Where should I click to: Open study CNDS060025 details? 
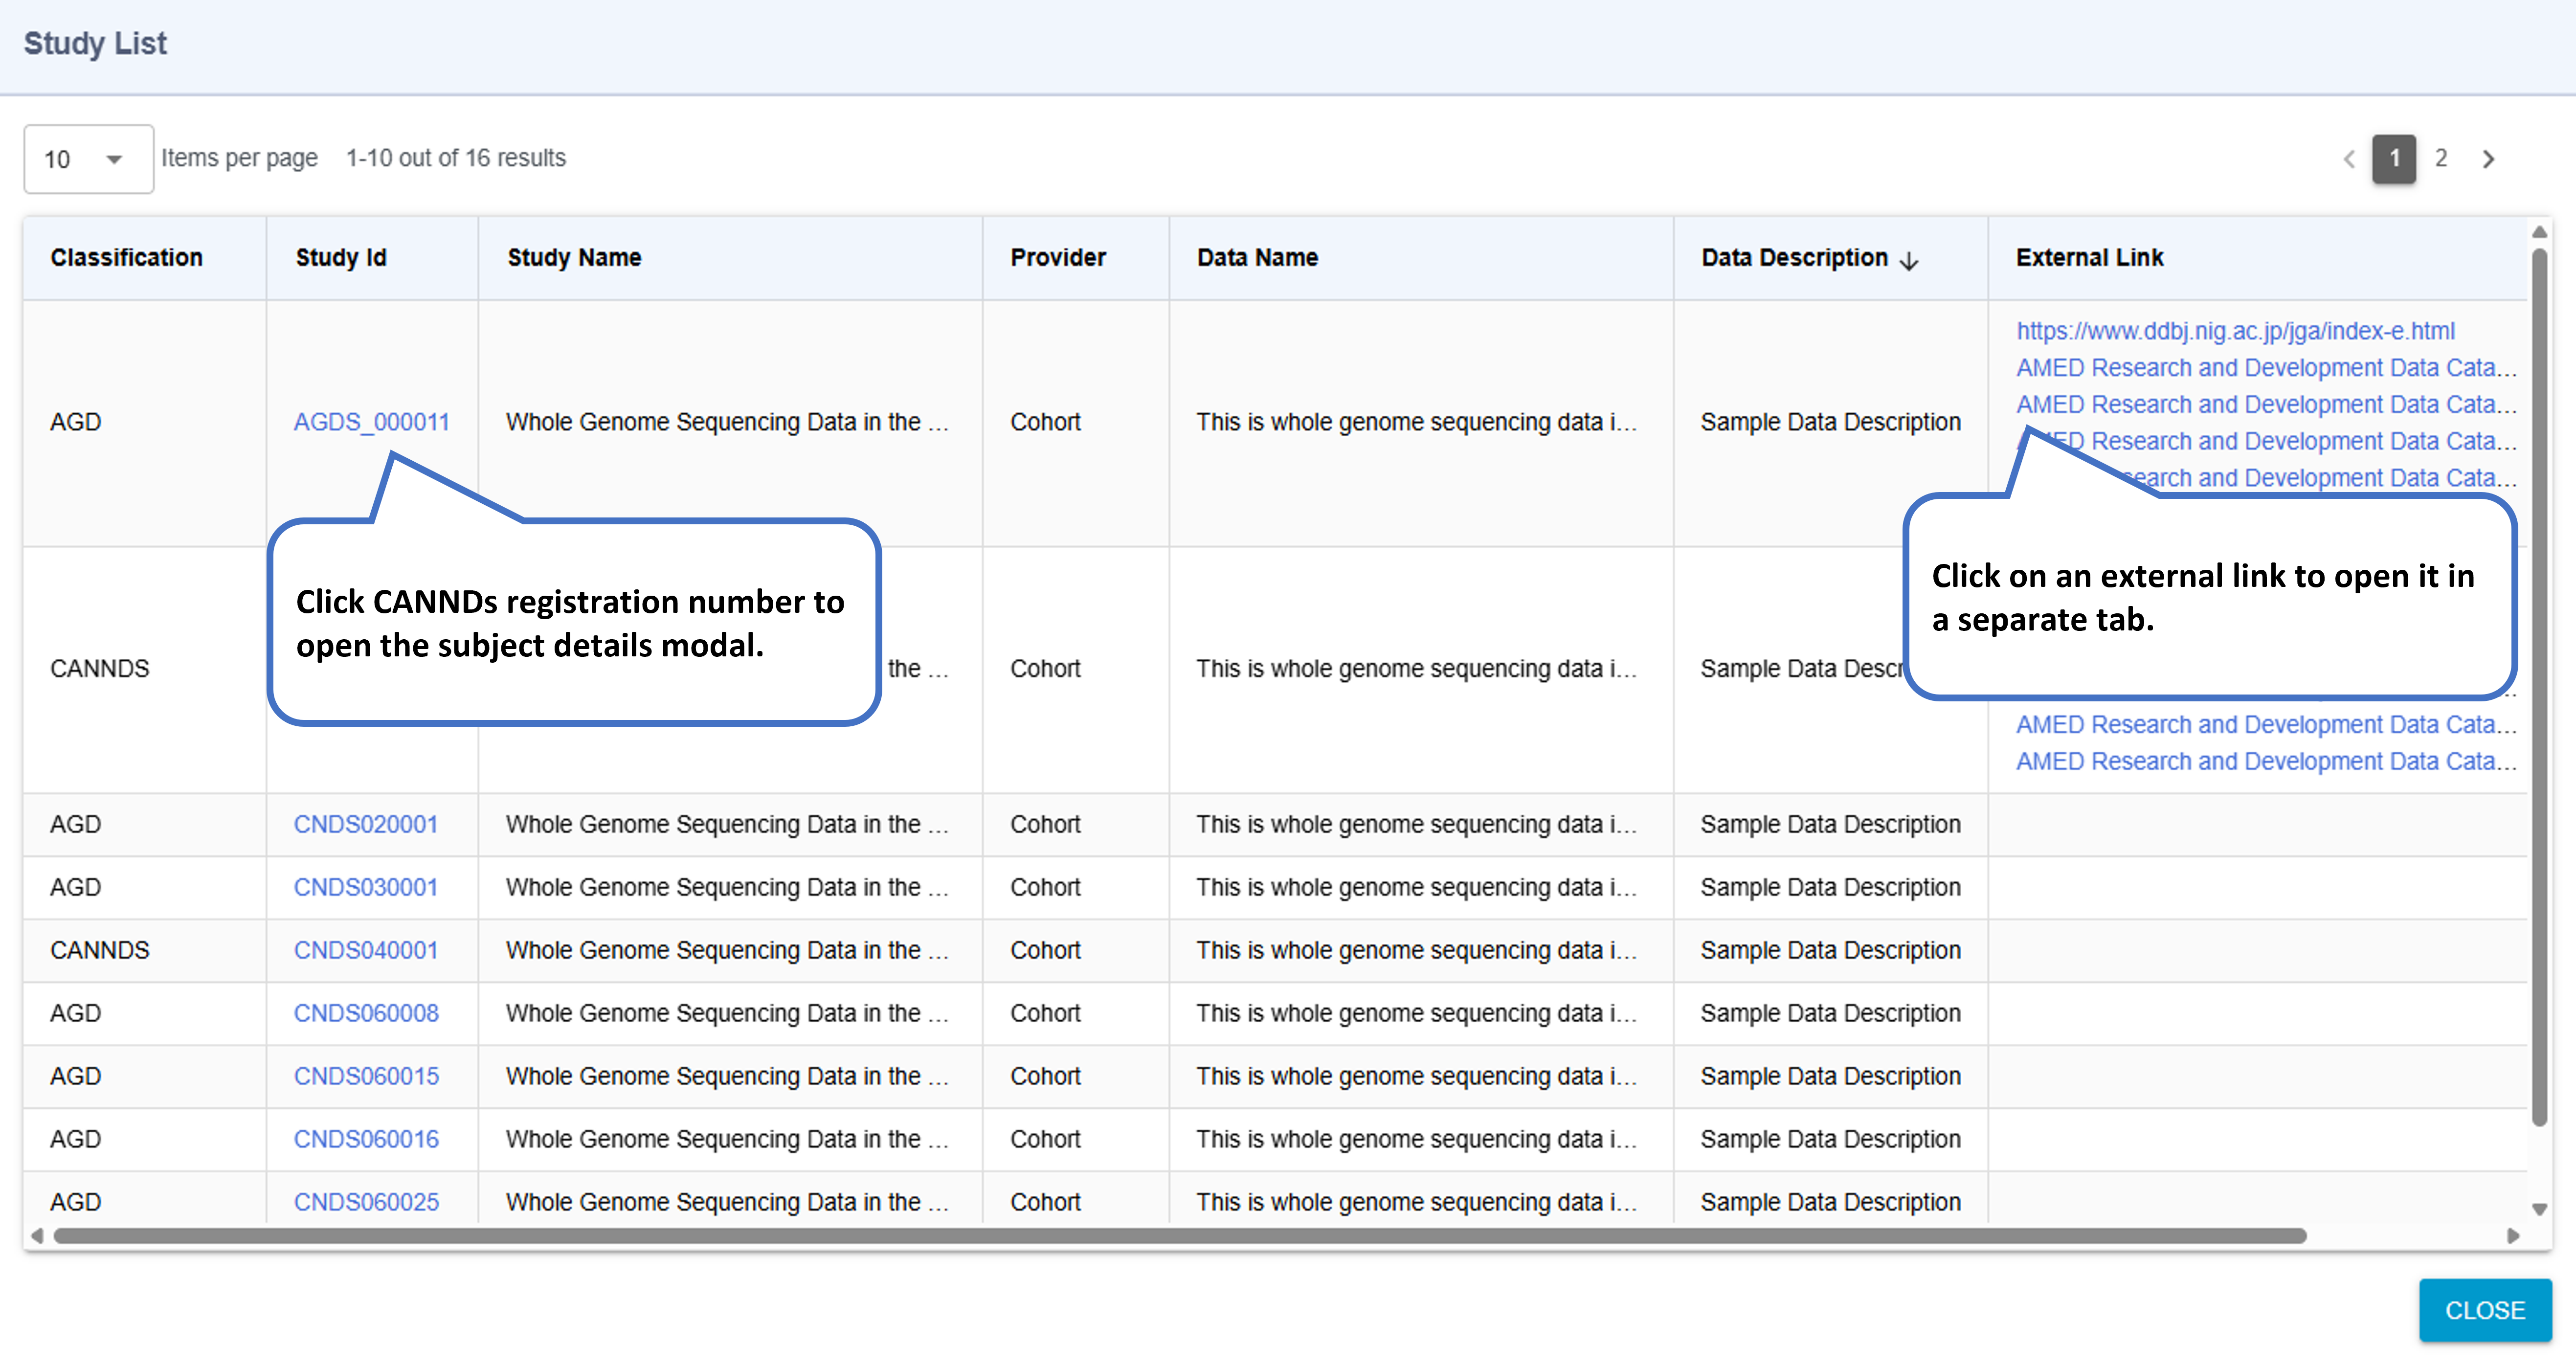coord(366,1202)
